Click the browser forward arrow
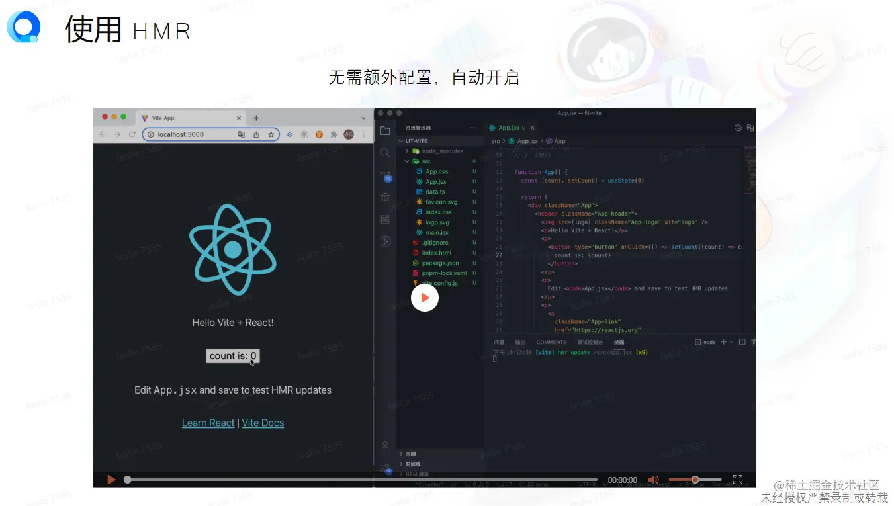The height and width of the screenshot is (506, 894). click(117, 134)
